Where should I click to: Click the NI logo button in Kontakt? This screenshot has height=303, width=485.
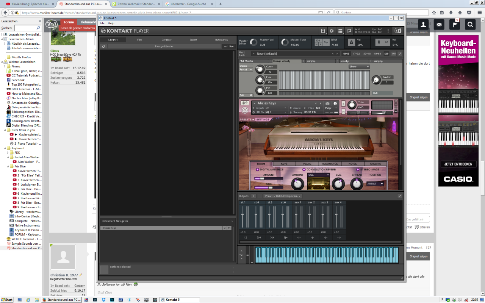pyautogui.click(x=398, y=31)
